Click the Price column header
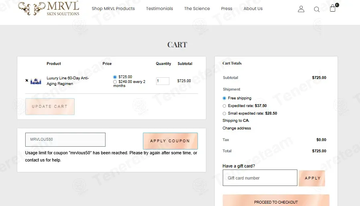 point(107,64)
